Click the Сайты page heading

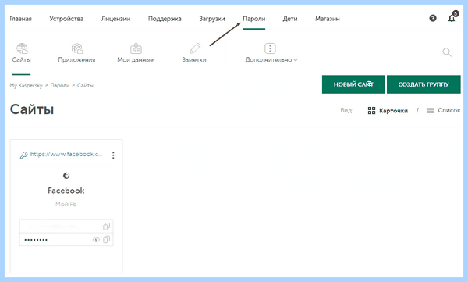click(x=32, y=109)
